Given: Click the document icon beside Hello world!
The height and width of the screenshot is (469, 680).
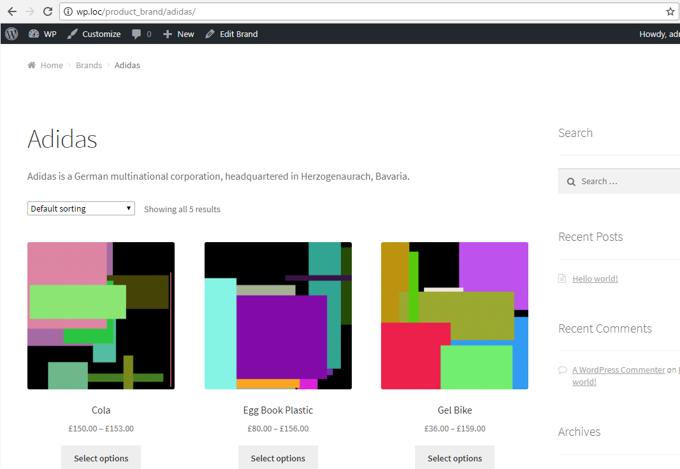Looking at the screenshot, I should point(562,278).
